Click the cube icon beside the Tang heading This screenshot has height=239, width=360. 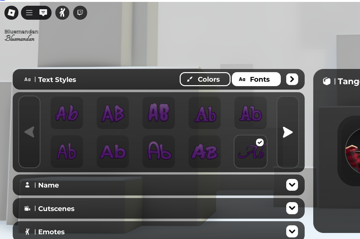coord(327,81)
